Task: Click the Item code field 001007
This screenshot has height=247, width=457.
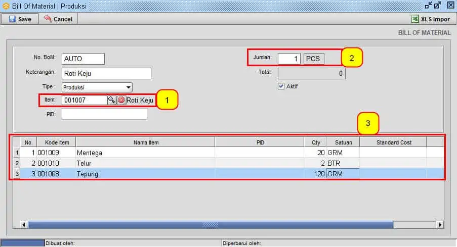Action: 85,100
